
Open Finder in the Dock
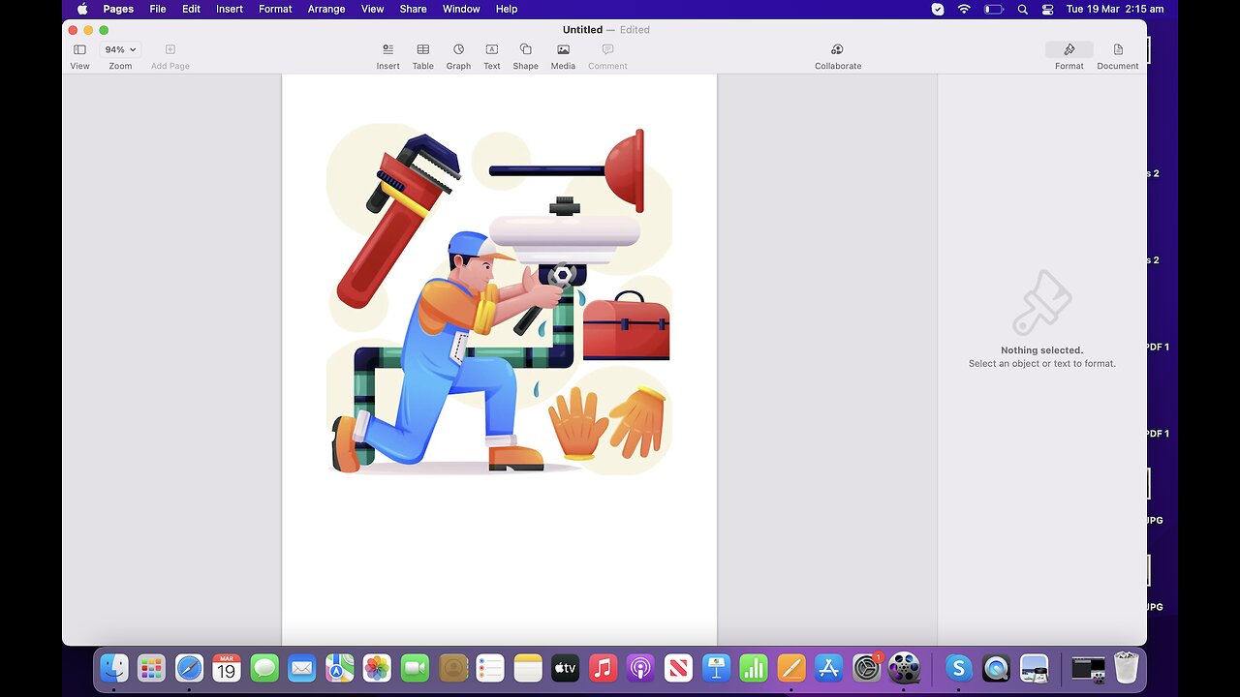pos(114,668)
